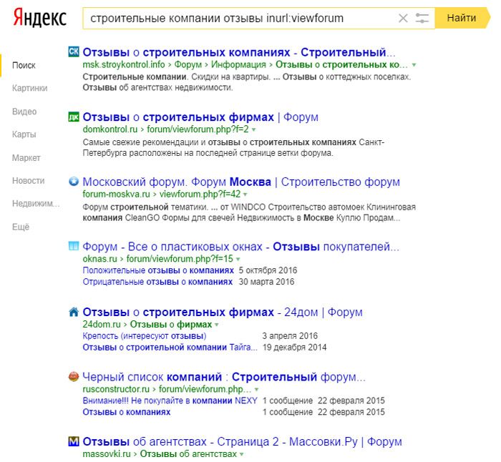Open sitelink 'Положительные отзывы о компаниях'
501x462 pixels.
pyautogui.click(x=158, y=270)
